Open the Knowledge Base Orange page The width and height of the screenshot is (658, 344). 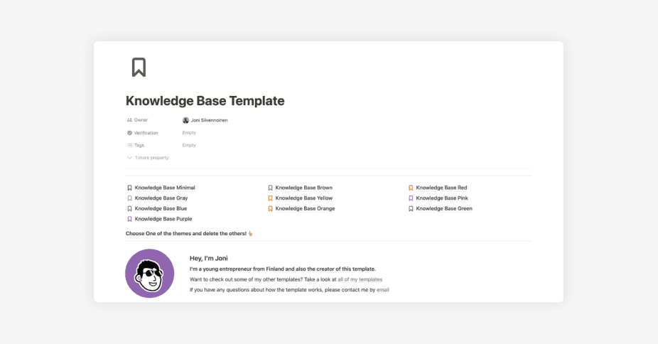point(305,208)
